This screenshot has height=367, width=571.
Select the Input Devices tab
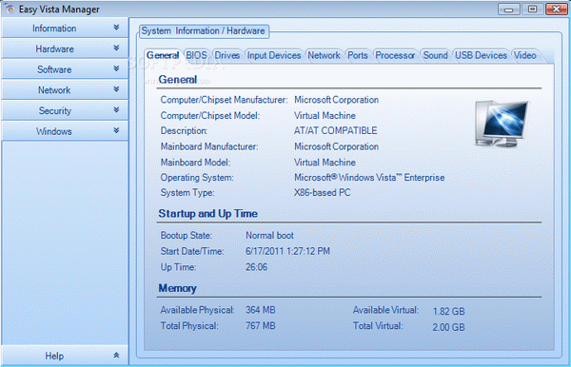click(274, 56)
